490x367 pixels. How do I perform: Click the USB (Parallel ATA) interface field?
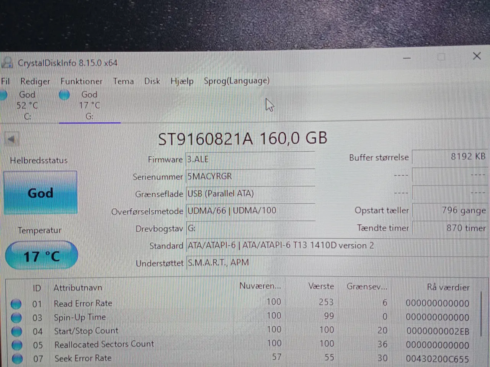pyautogui.click(x=250, y=193)
